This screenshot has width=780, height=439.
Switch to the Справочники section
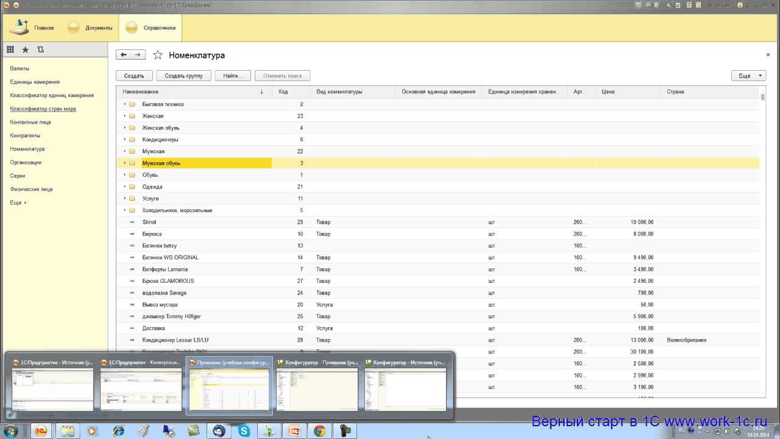[151, 27]
